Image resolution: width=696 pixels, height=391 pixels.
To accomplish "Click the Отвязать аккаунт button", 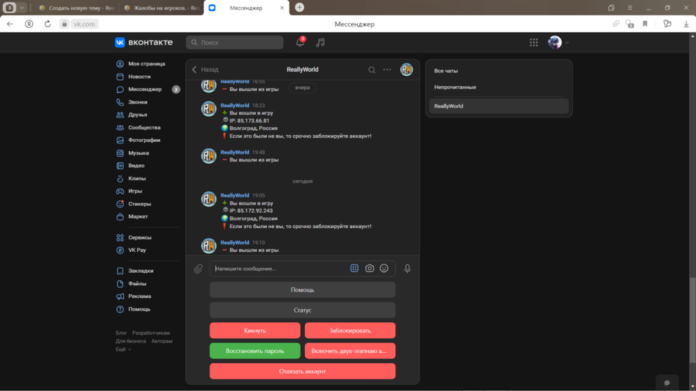I will [302, 372].
